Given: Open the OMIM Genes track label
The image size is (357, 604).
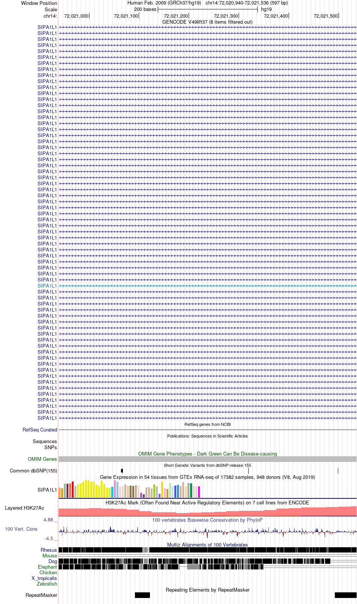Looking at the screenshot, I should tap(42, 459).
